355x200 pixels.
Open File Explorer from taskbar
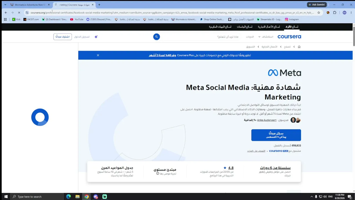click(77, 197)
